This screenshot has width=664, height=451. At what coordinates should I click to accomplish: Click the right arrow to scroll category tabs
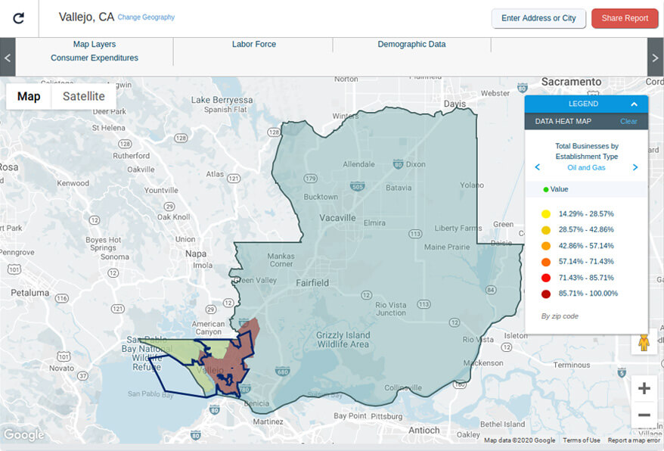(x=656, y=57)
